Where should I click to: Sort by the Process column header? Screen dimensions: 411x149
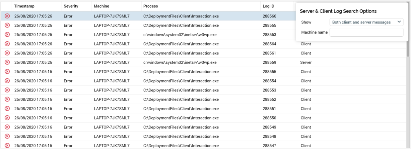click(151, 6)
